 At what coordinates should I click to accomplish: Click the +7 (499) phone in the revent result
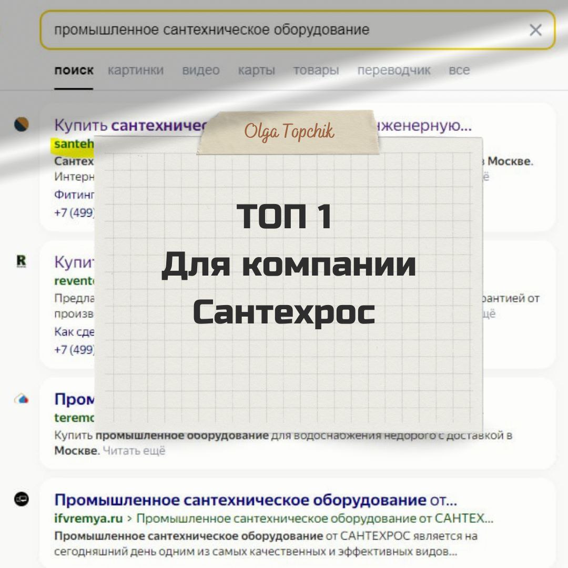click(x=74, y=349)
